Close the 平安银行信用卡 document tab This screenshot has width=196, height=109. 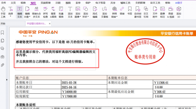click(x=50, y=24)
